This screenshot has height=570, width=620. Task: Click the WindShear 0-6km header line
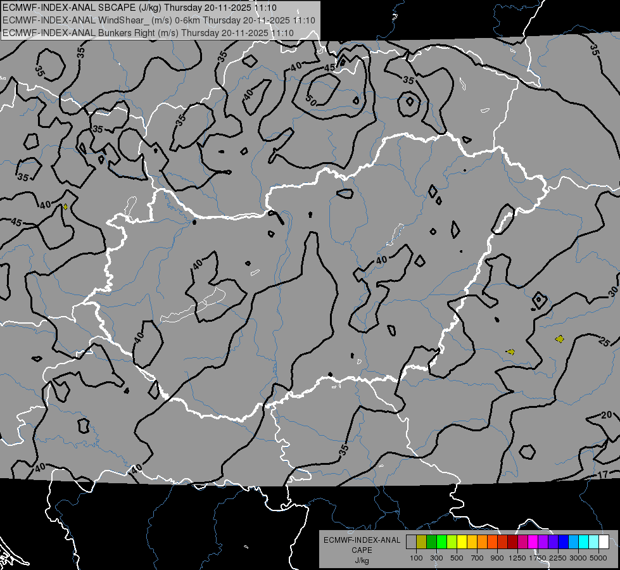[x=158, y=20]
